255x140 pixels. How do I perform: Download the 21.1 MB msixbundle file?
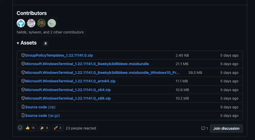coord(87,64)
